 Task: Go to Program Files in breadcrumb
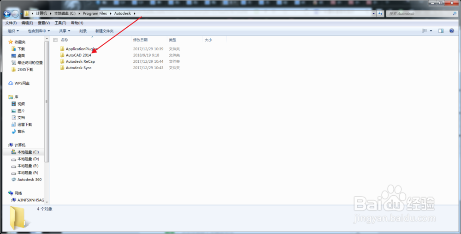point(95,13)
